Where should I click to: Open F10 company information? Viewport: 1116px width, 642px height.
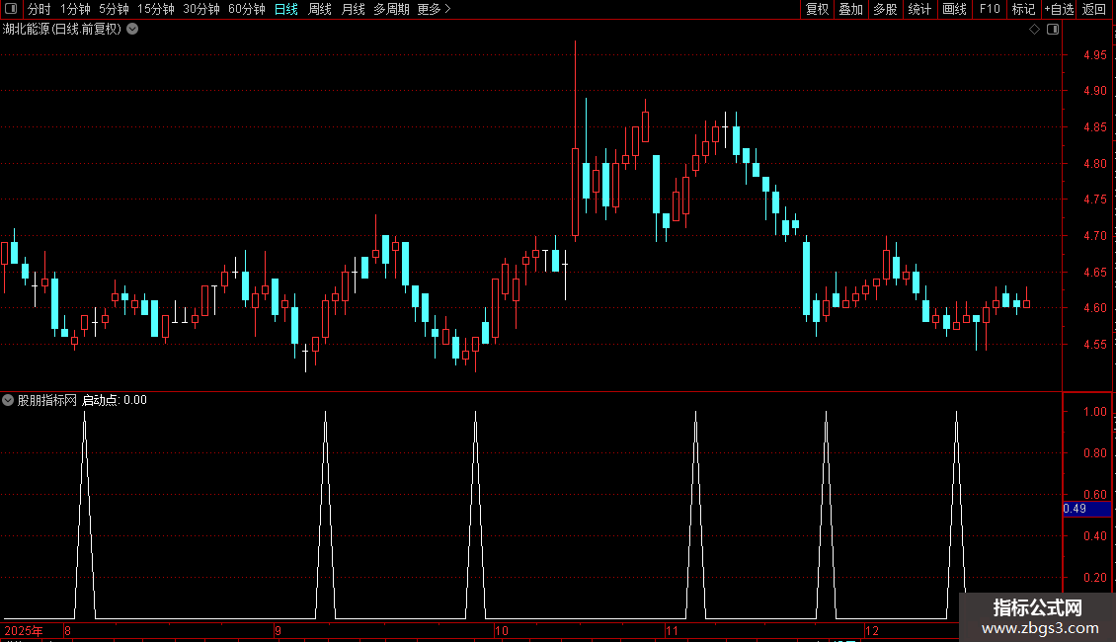click(990, 9)
